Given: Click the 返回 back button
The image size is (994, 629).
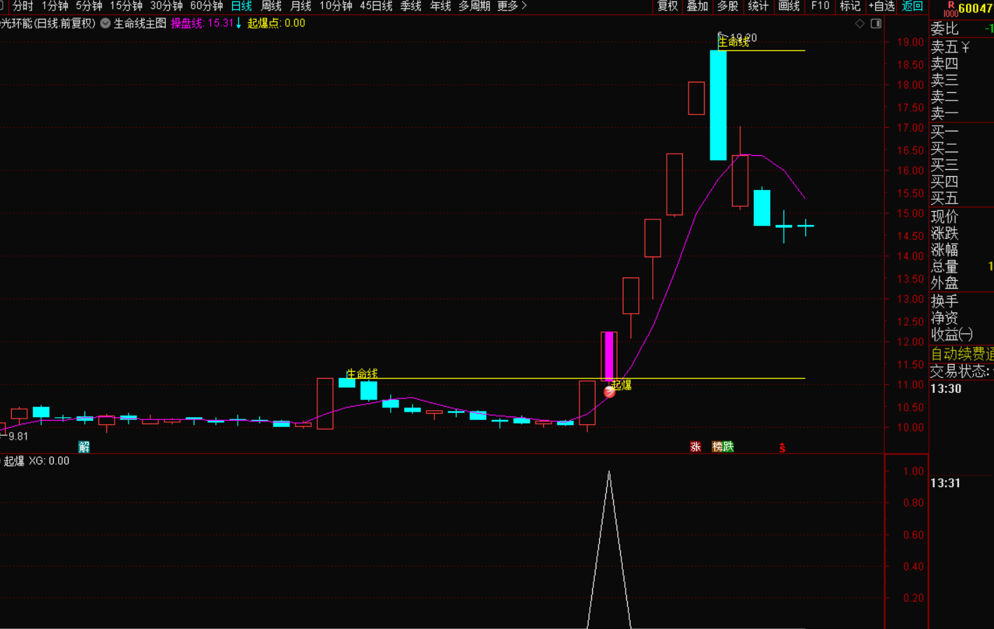Looking at the screenshot, I should (x=912, y=6).
